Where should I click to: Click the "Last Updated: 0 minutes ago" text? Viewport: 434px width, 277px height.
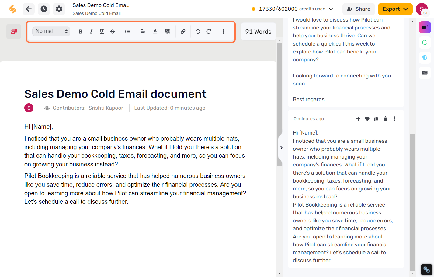click(x=170, y=108)
